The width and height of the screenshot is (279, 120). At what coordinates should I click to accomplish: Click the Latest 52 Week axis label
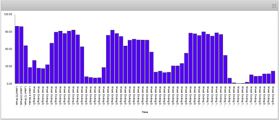pyautogui.click(x=17, y=96)
